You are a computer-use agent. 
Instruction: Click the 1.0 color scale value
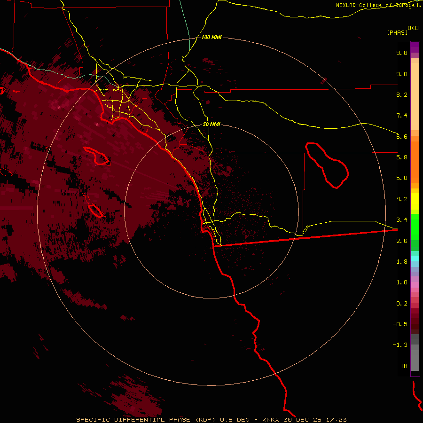(402, 282)
